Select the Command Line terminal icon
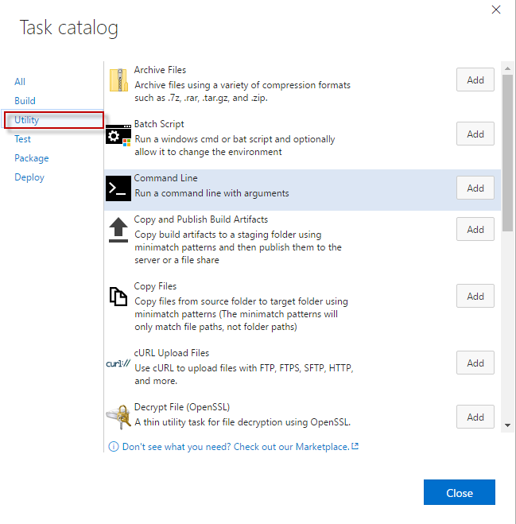 click(118, 188)
